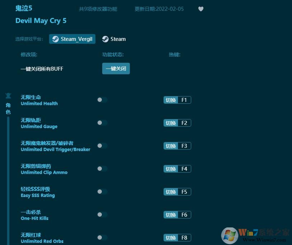Click the 共9项修改器功能 text
Image resolution: width=292 pixels, height=245 pixels.
(x=98, y=9)
